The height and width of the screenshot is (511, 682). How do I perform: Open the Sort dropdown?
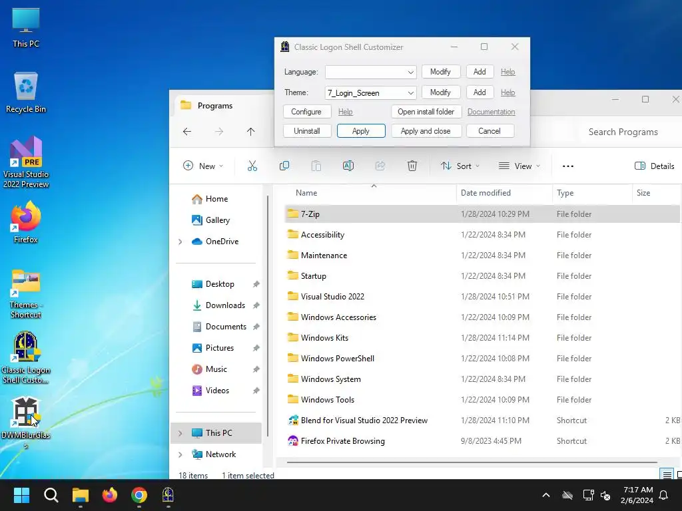click(460, 166)
